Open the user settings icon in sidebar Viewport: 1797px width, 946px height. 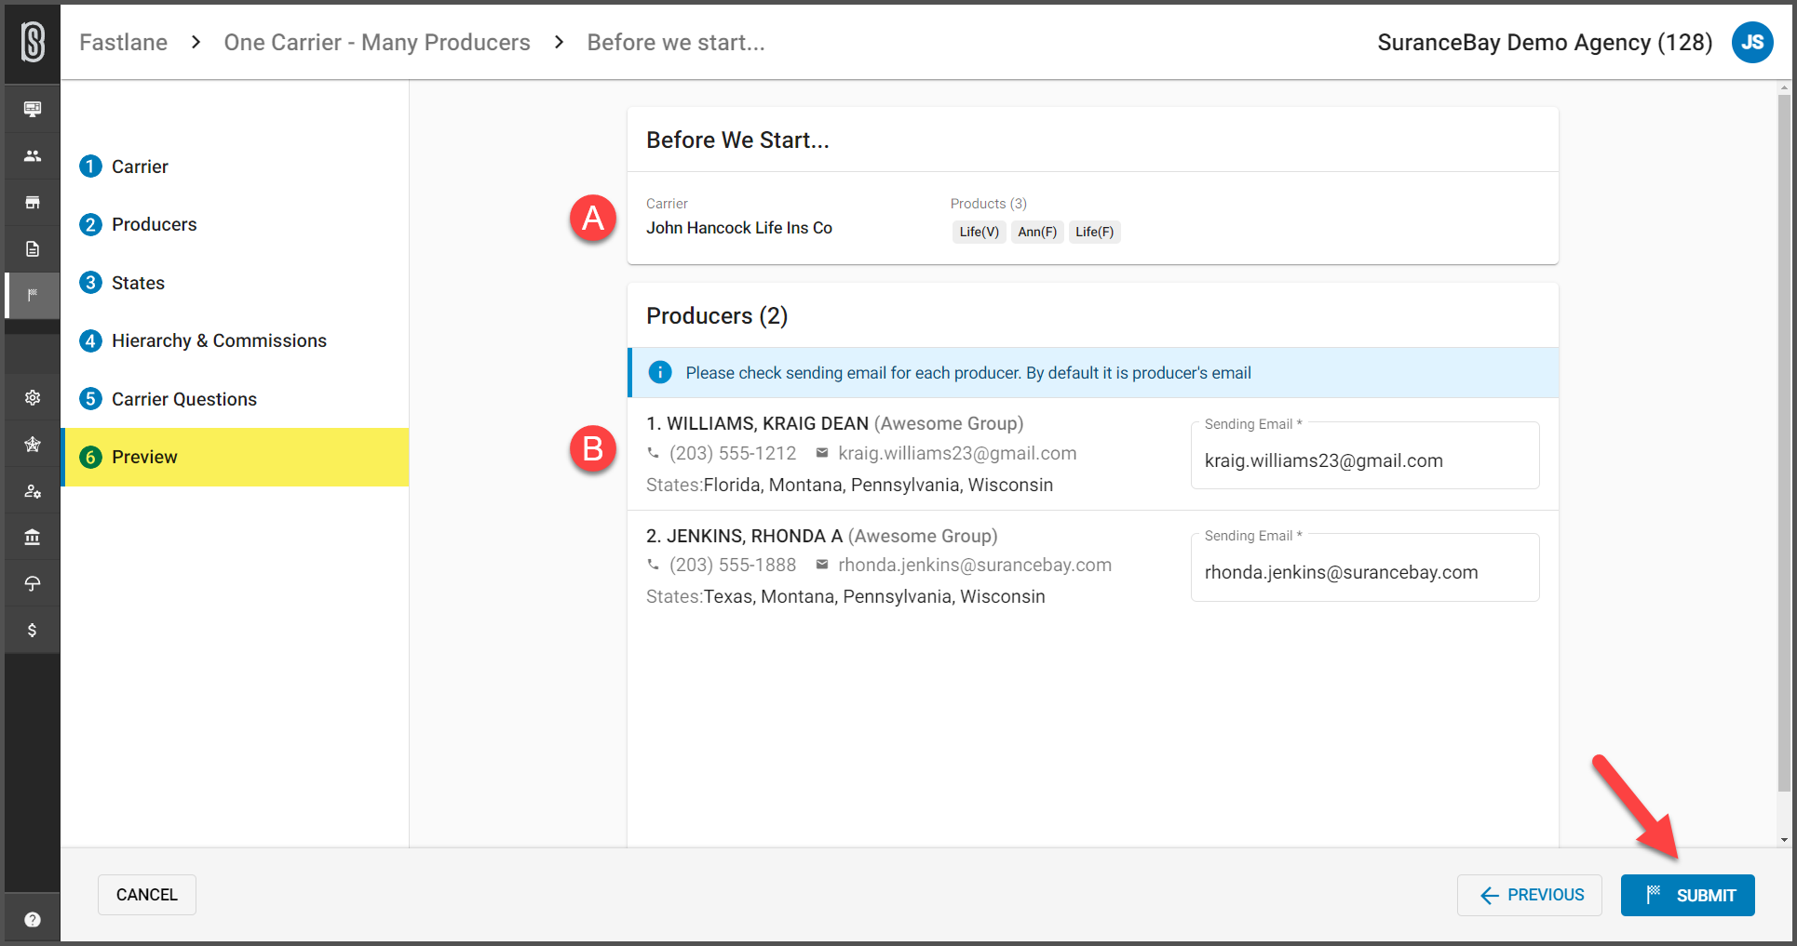(33, 490)
